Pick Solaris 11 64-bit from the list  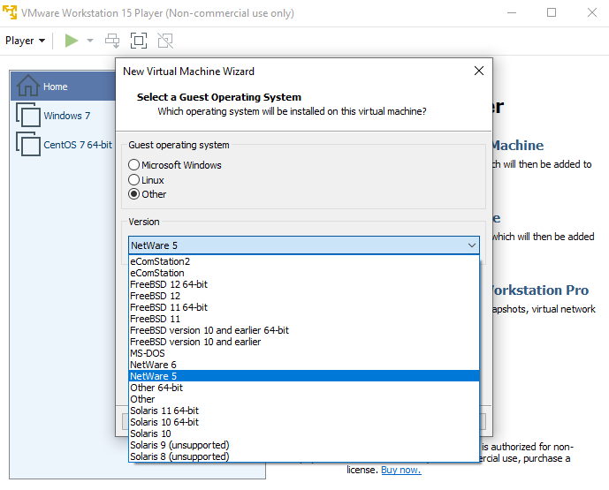pyautogui.click(x=304, y=411)
